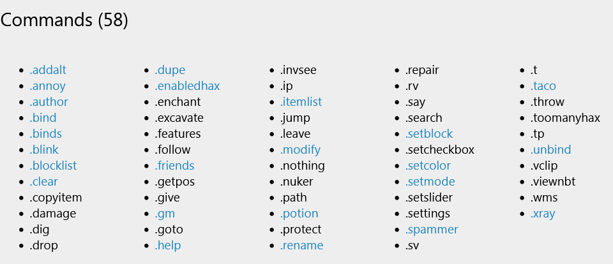Open the .author link
This screenshot has width=613, height=264.
[49, 102]
